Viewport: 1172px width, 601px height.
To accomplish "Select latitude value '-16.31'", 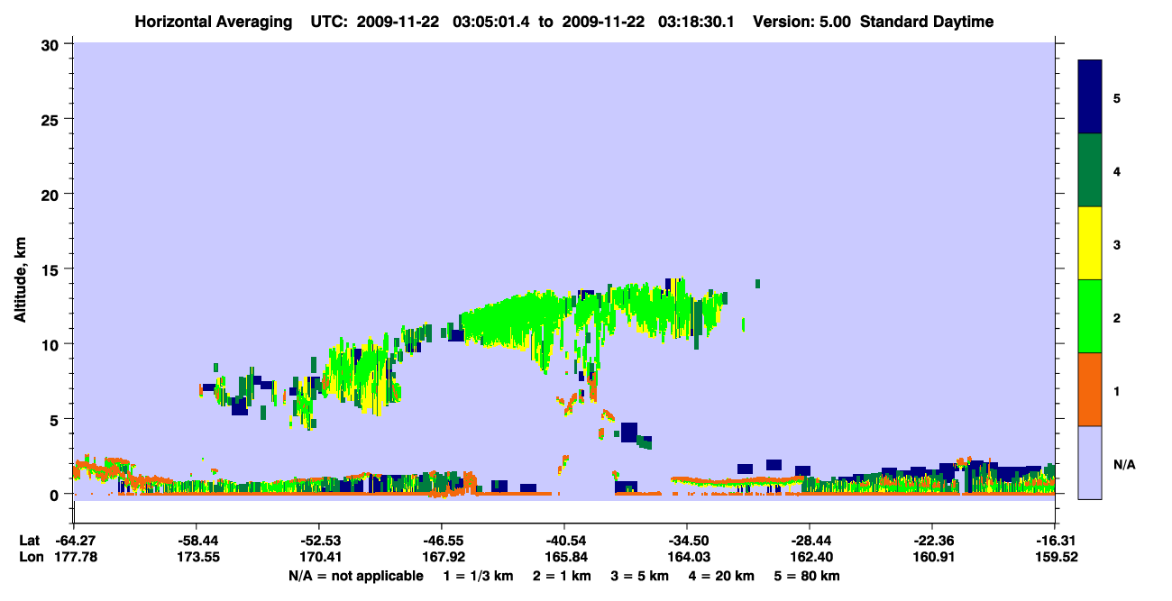I will tap(1055, 540).
